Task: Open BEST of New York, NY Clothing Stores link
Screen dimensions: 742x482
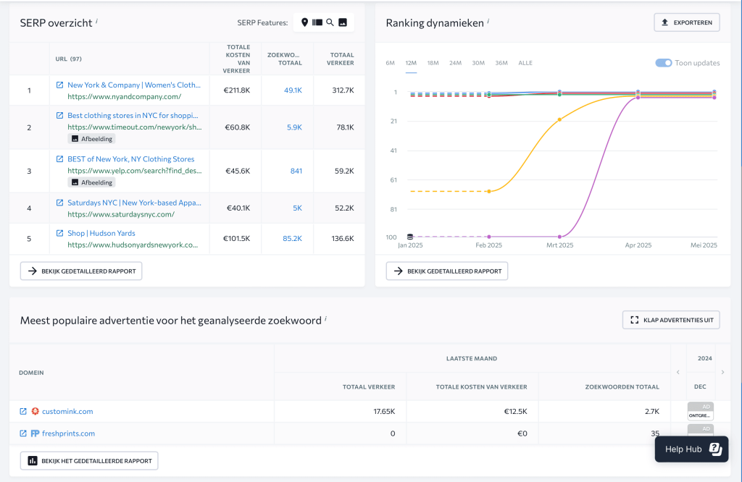Action: [130, 158]
